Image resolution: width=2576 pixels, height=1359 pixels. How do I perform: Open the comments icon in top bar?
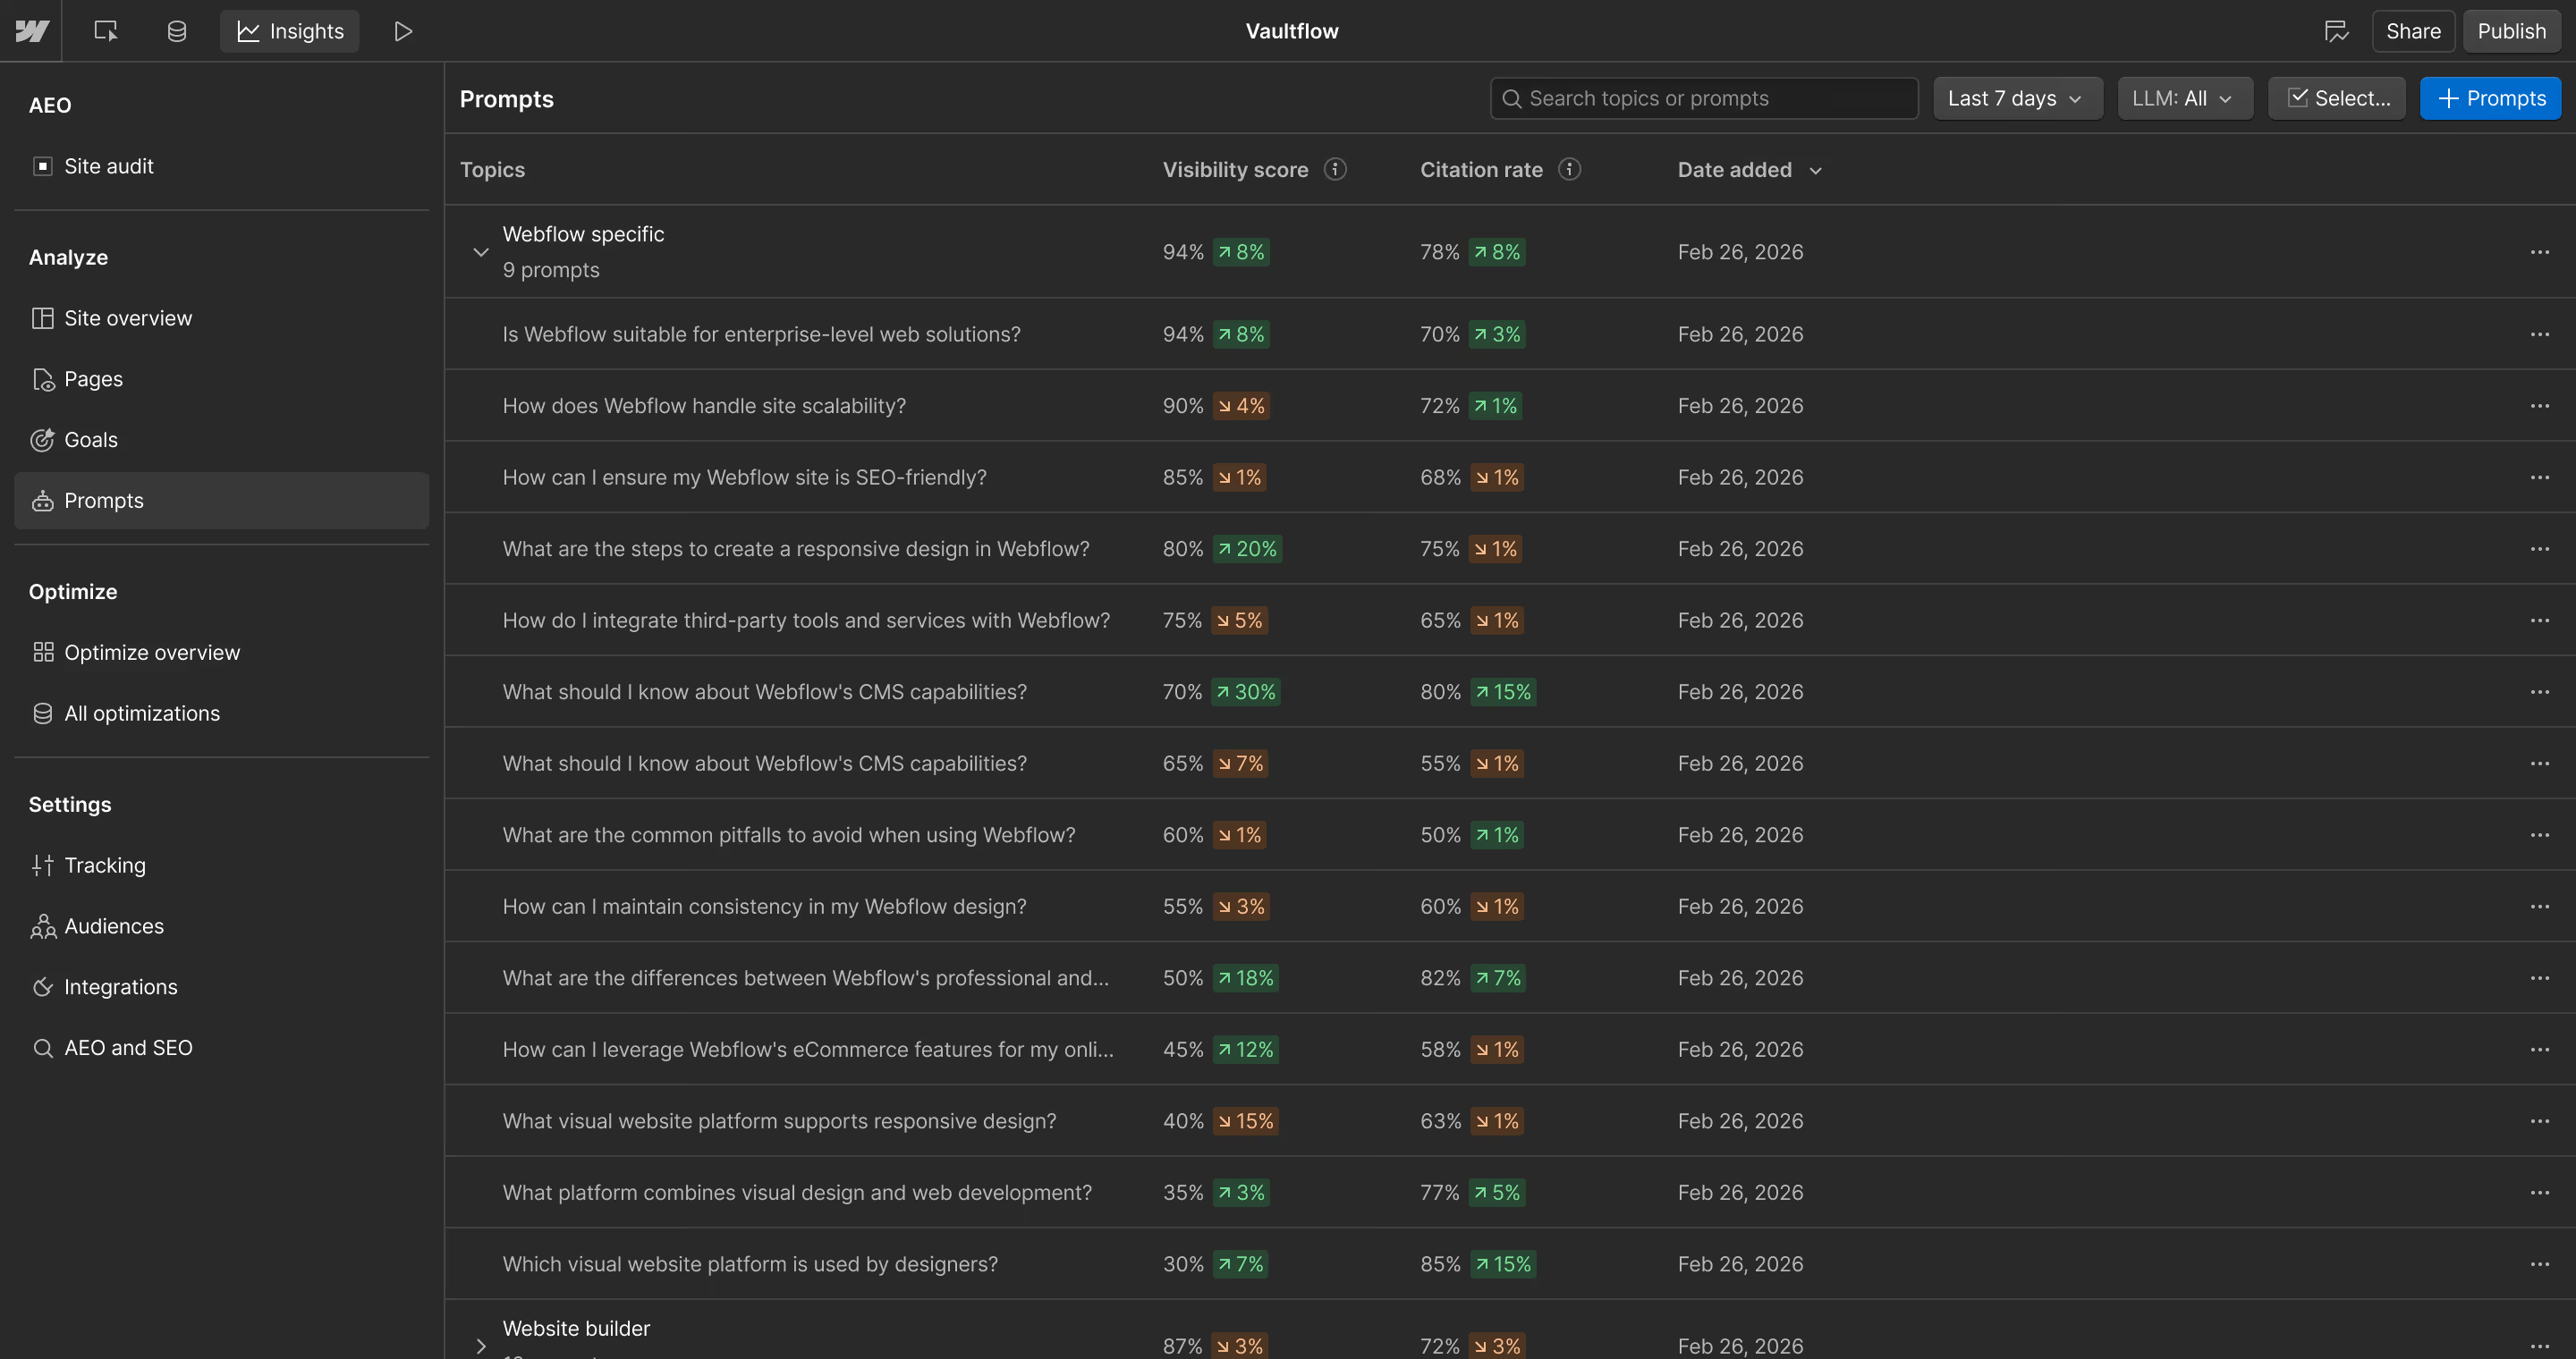pyautogui.click(x=2336, y=31)
